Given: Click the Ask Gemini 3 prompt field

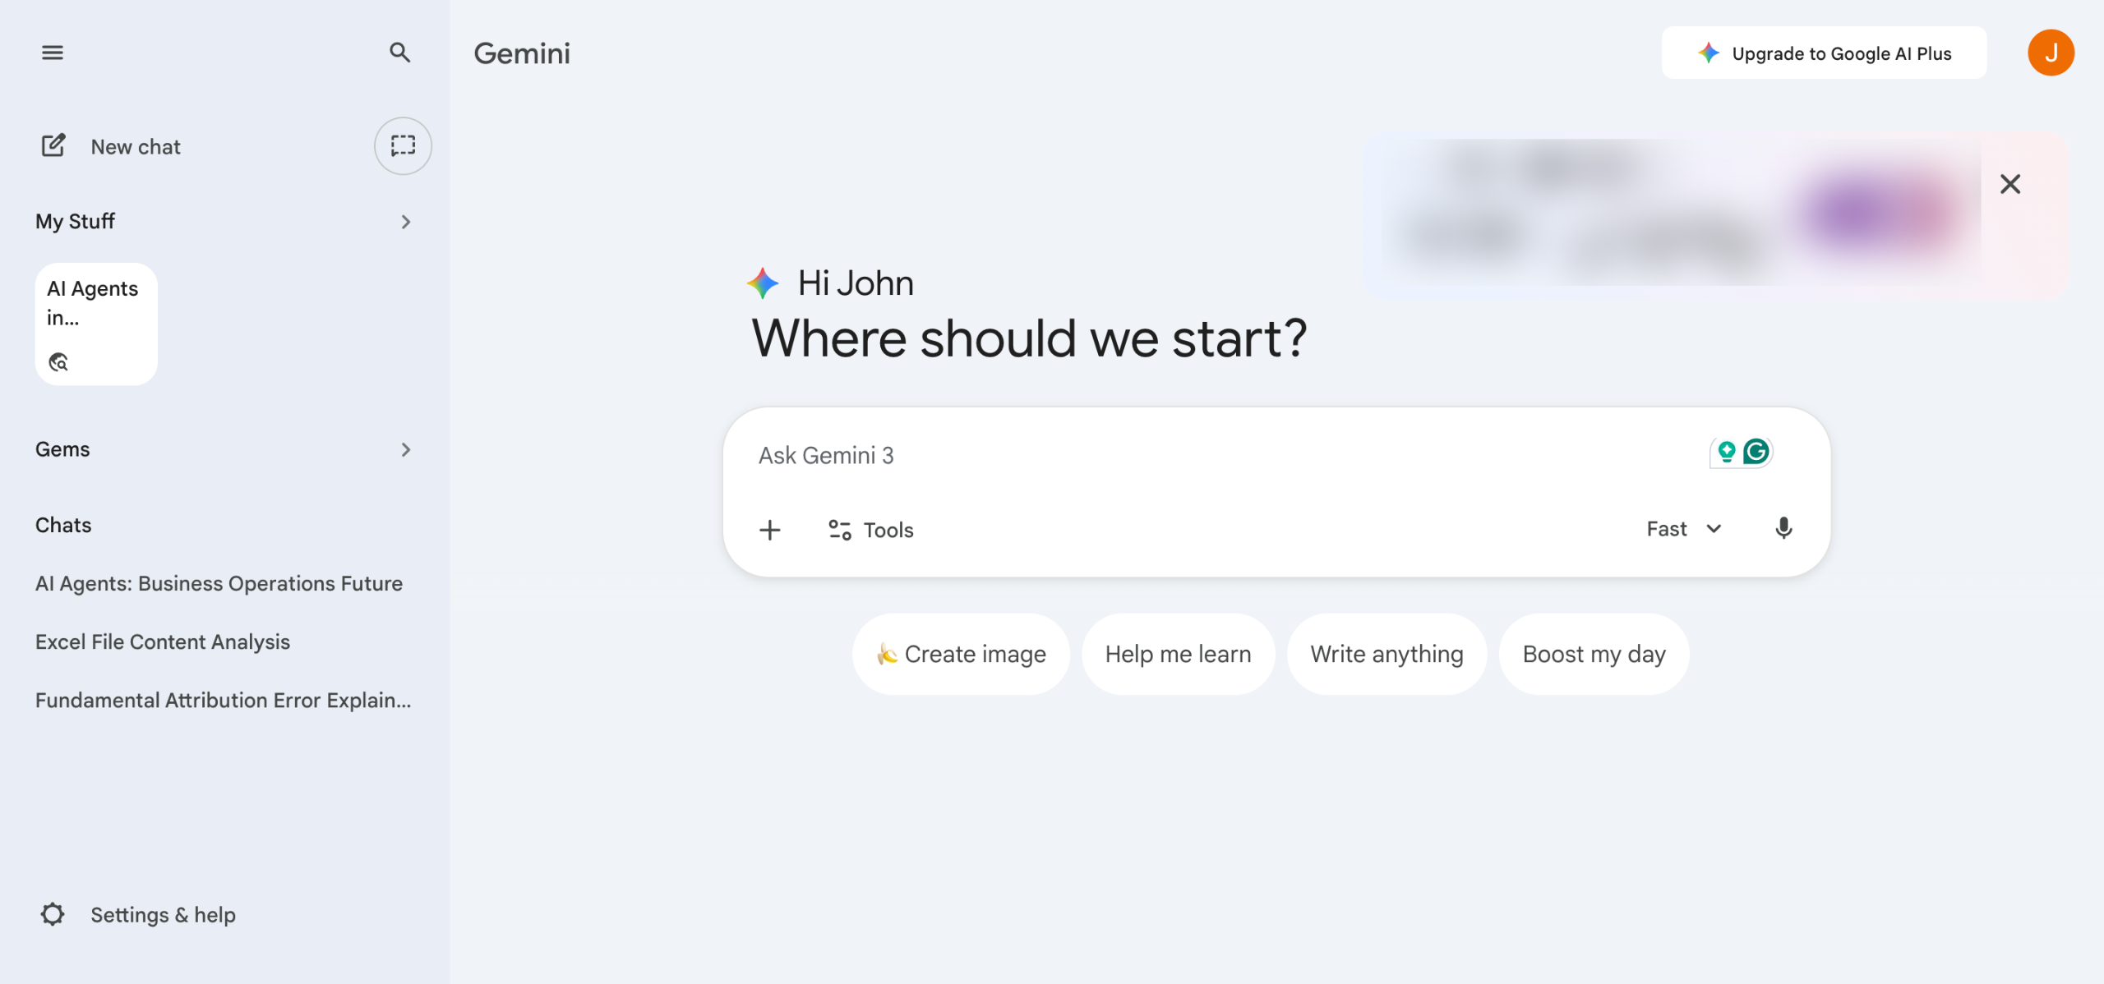Looking at the screenshot, I should coord(1192,456).
